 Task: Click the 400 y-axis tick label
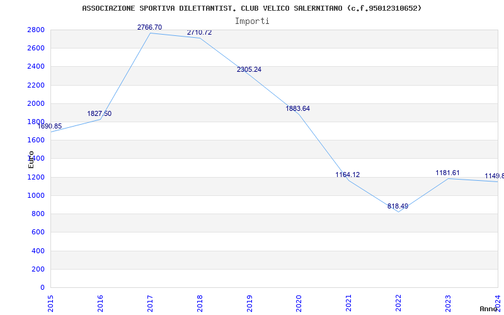pyautogui.click(x=38, y=251)
